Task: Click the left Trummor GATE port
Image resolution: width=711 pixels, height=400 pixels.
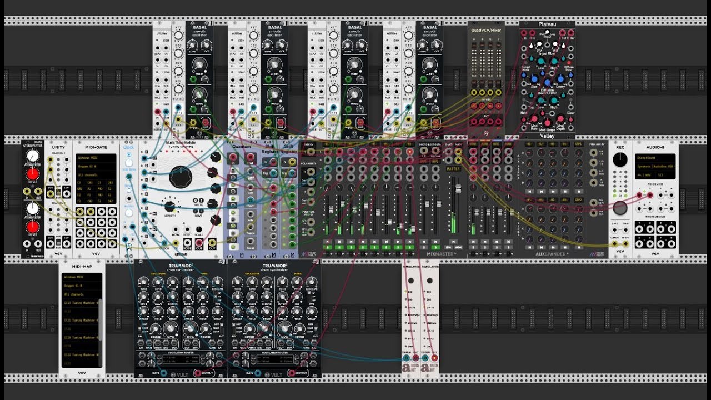Action: (x=163, y=373)
